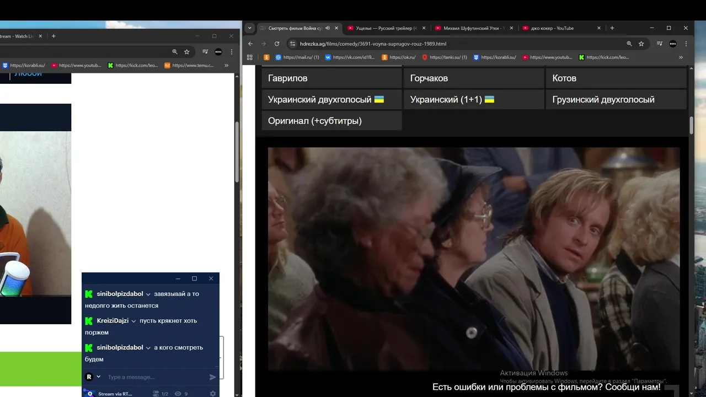Open the tab search dropdown in right browser
Screen dimensions: 706x397
(x=250, y=28)
